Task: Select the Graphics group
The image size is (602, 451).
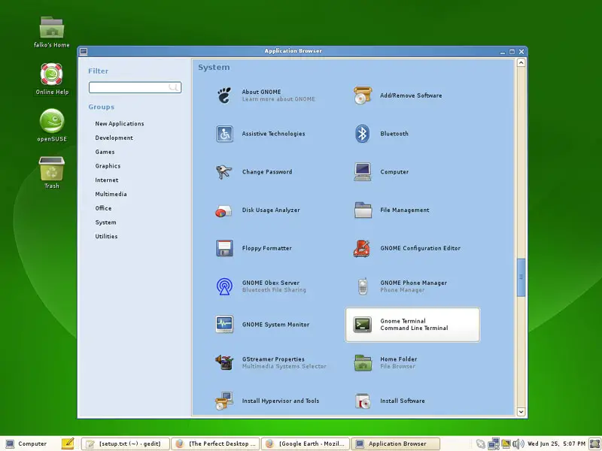Action: point(108,166)
